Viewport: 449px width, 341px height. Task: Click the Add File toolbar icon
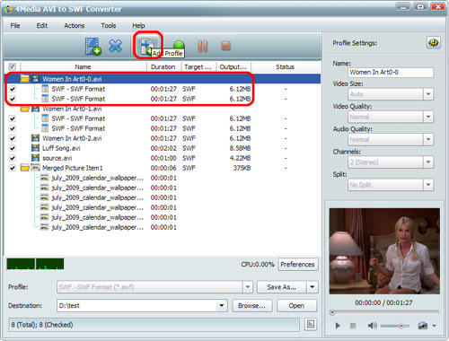(x=92, y=47)
